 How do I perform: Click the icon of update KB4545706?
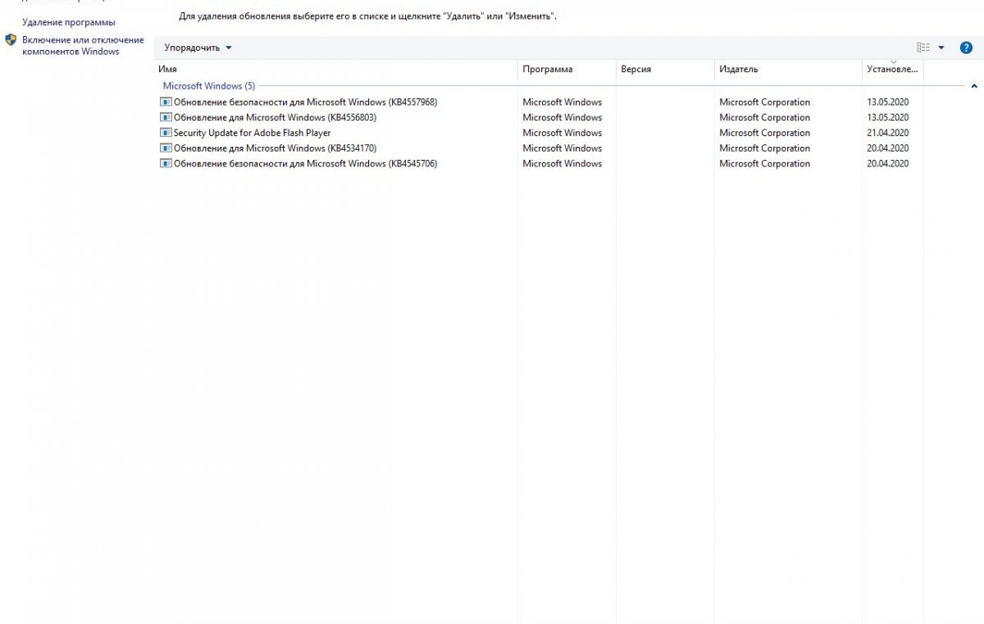pos(166,164)
